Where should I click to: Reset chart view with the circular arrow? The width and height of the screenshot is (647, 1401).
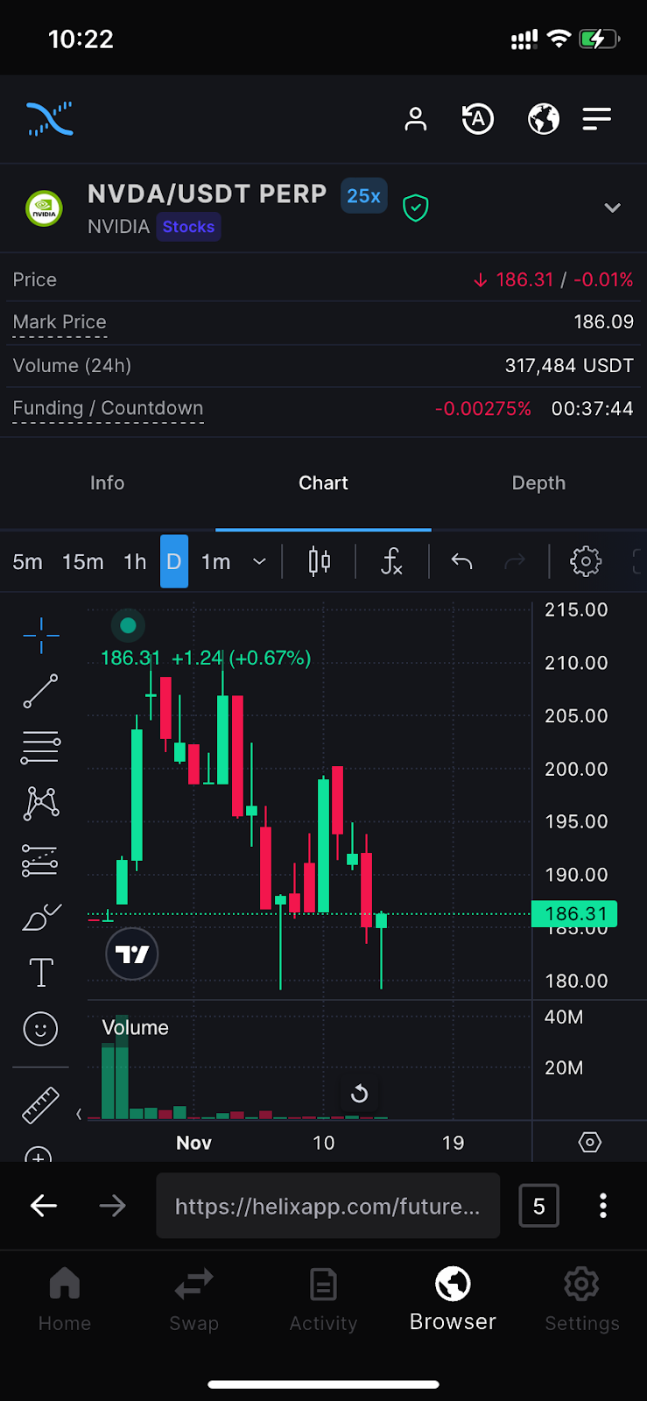(x=359, y=1094)
